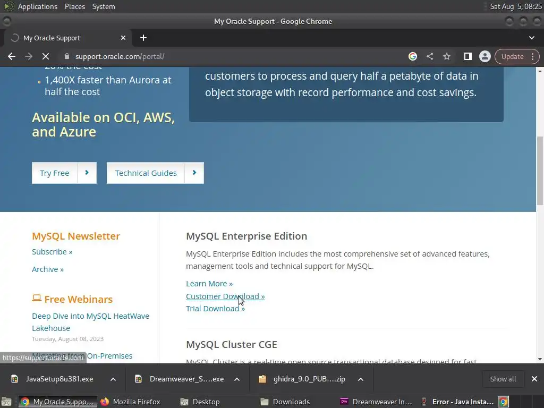
Task: Switch to the Desktop taskbar window
Action: point(200,402)
